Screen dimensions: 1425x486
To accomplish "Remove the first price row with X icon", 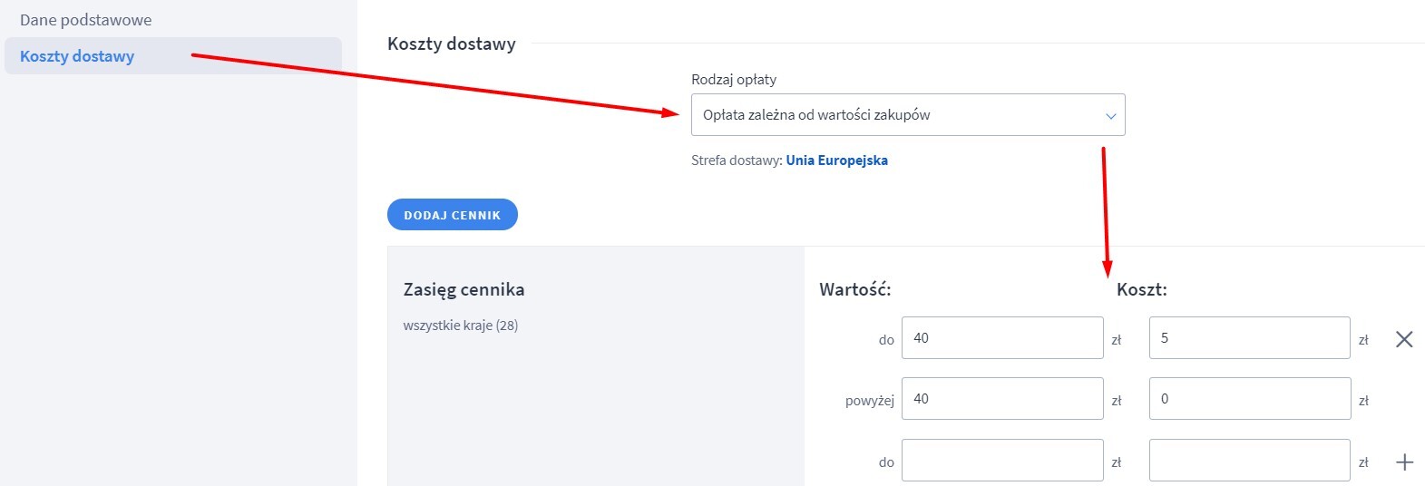I will 1404,339.
